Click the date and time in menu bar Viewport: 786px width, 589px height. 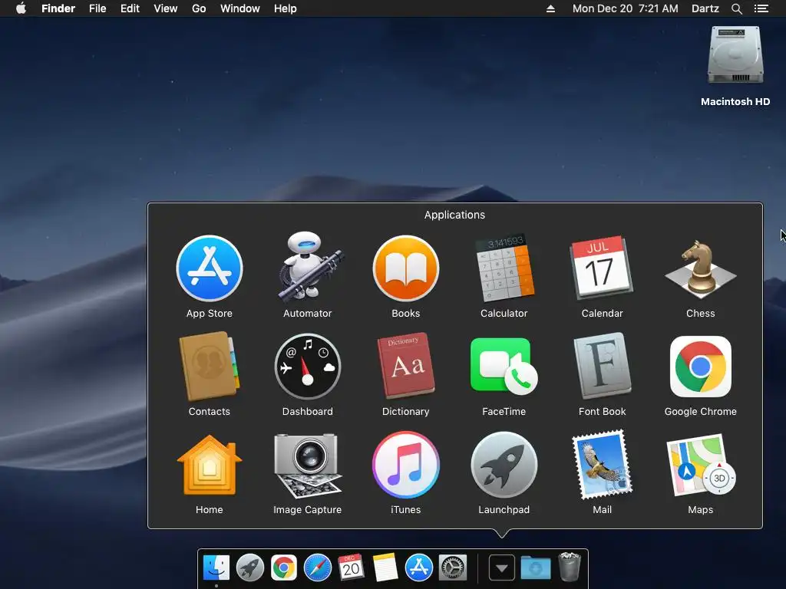point(625,8)
